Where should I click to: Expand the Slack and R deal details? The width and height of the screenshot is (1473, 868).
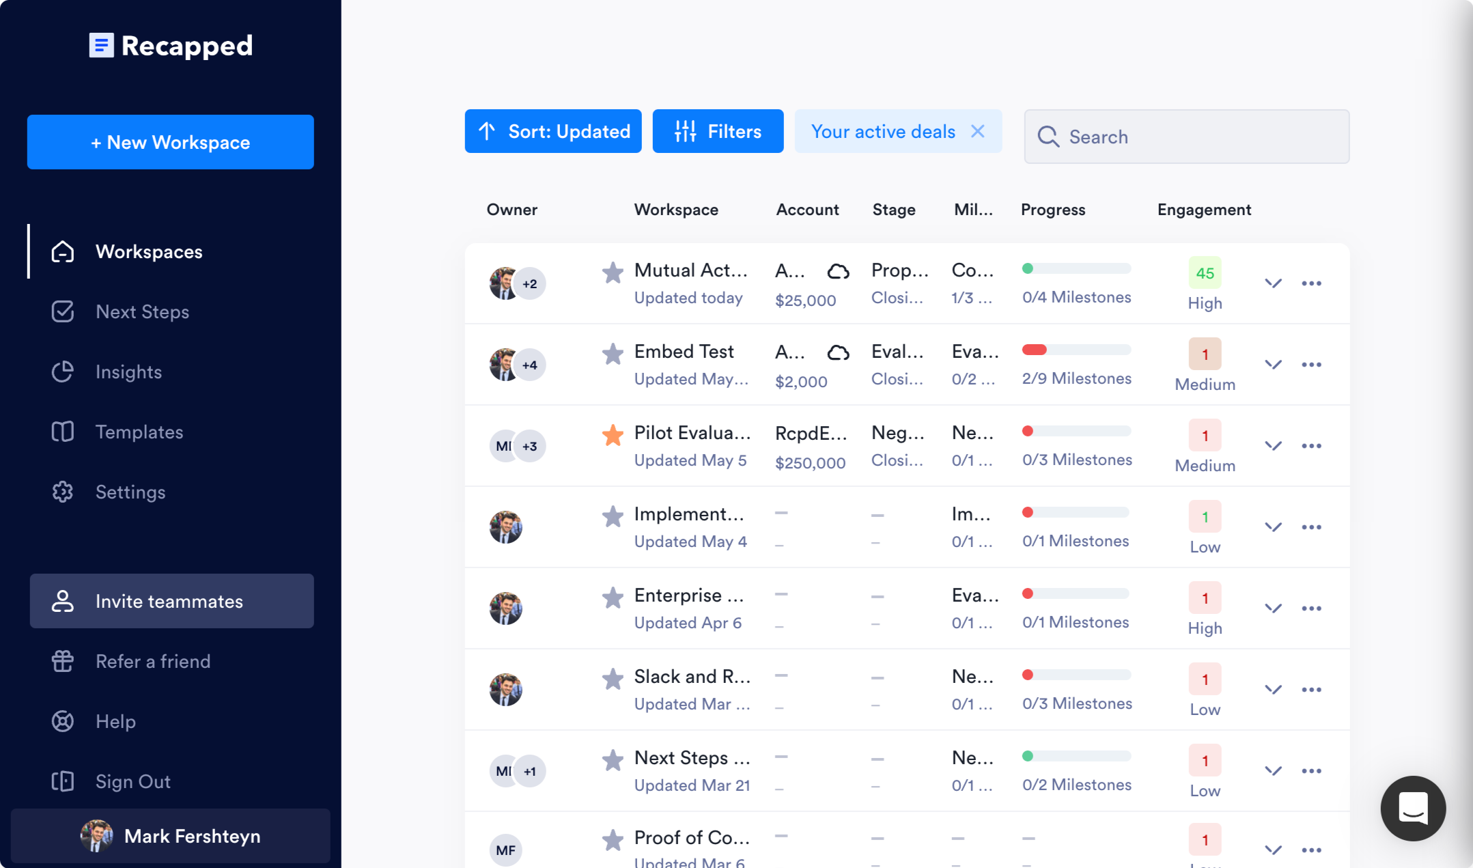[1273, 689]
